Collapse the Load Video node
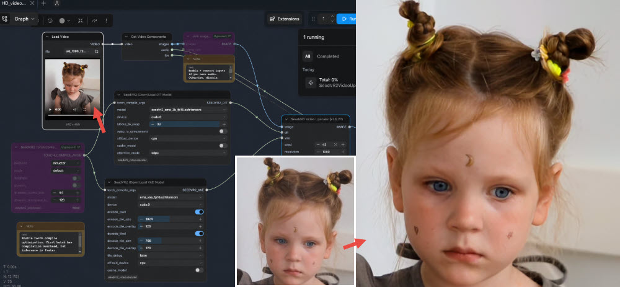Image resolution: width=620 pixels, height=287 pixels. [48, 37]
